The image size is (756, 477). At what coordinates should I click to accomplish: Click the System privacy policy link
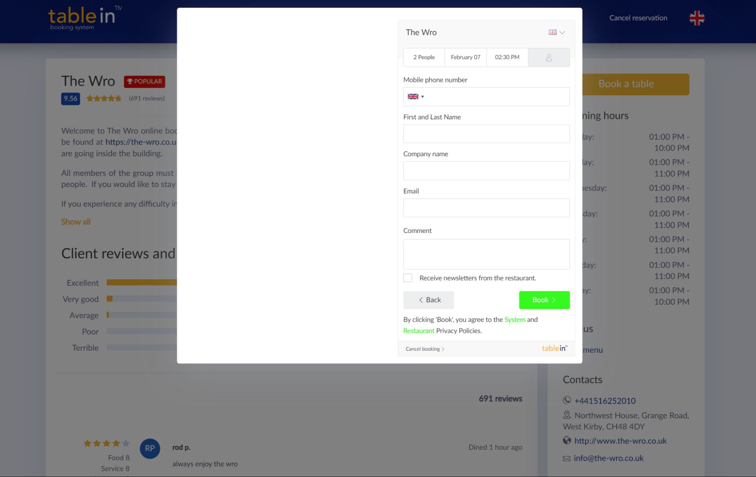[x=514, y=319]
